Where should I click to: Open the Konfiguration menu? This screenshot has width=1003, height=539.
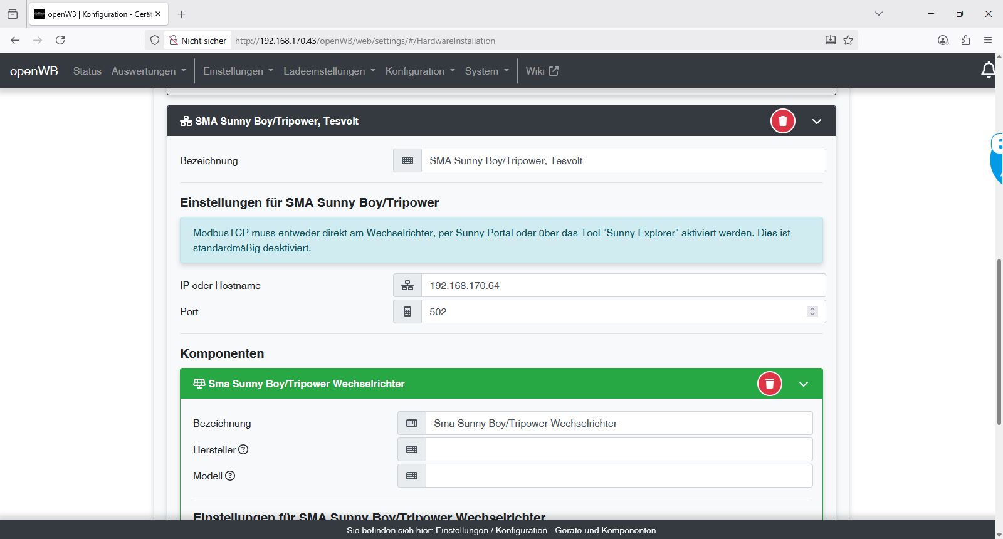tap(419, 71)
